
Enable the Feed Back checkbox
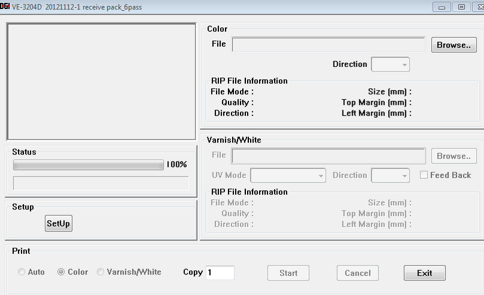(x=424, y=175)
